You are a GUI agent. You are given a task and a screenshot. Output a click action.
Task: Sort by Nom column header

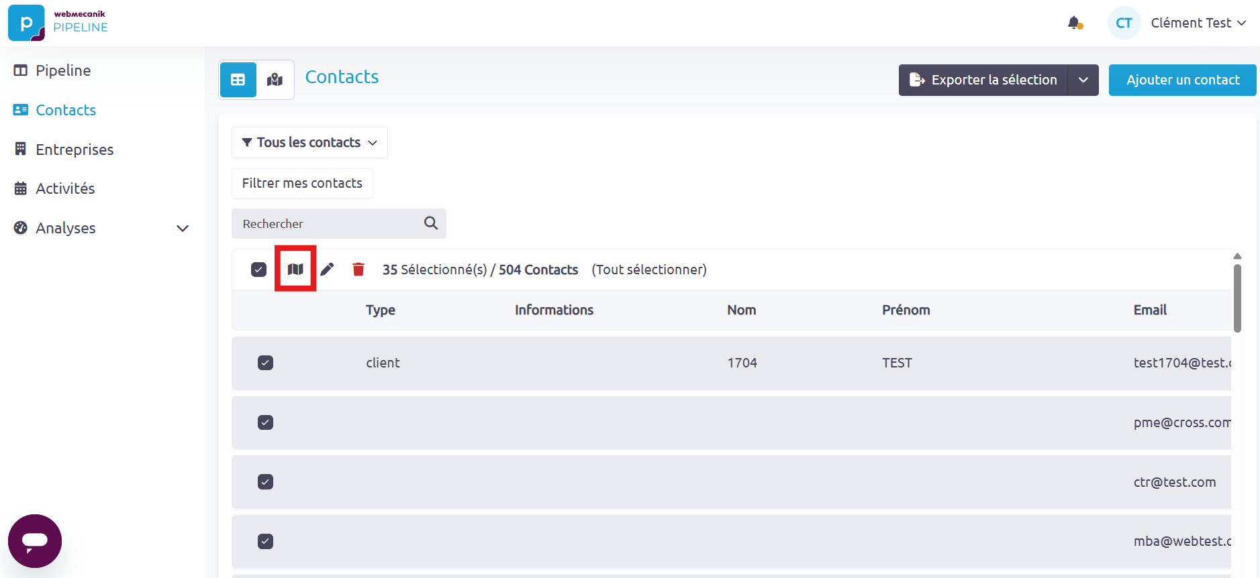click(742, 310)
